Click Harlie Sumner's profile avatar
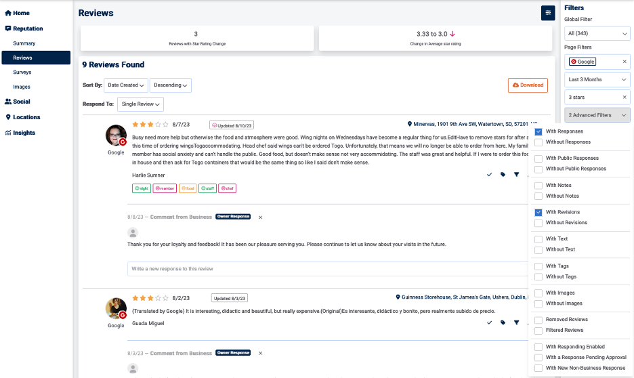The width and height of the screenshot is (634, 378). pos(116,135)
